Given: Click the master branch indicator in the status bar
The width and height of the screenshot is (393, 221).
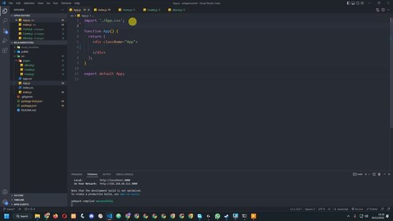Looking at the screenshot, I should [x=9, y=209].
